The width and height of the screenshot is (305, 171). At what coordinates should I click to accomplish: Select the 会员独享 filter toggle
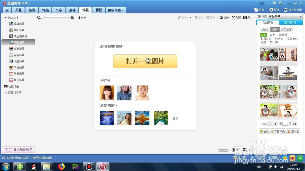coord(286,30)
